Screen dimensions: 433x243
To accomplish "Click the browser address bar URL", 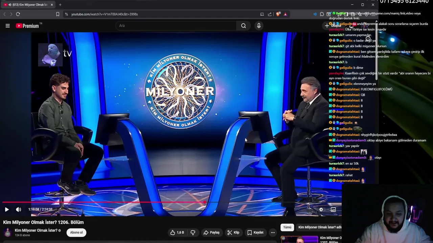I will tap(105, 14).
